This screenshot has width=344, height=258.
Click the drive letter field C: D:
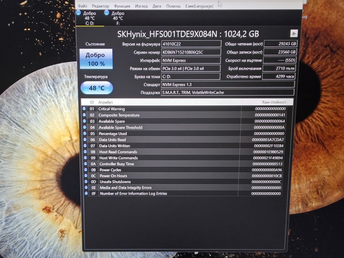(x=190, y=76)
